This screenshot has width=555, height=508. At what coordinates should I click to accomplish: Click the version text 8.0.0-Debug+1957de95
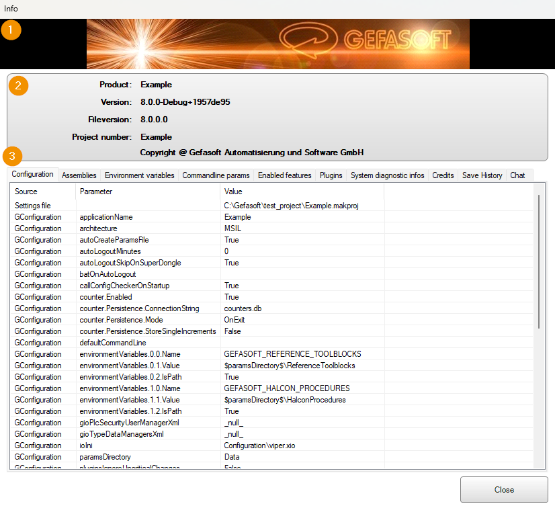click(185, 102)
